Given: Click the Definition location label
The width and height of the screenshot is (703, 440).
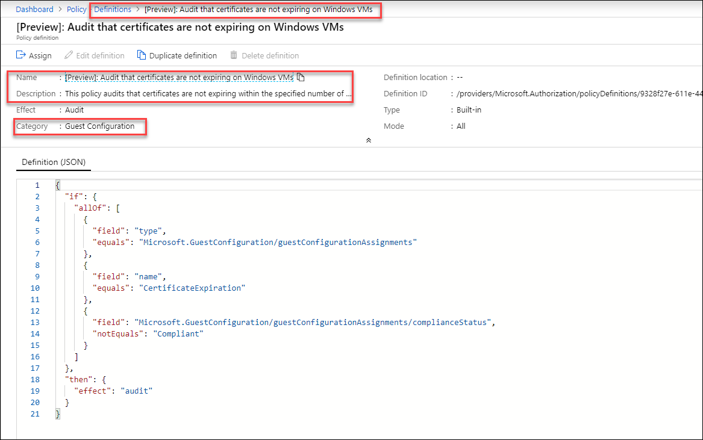Looking at the screenshot, I should click(x=415, y=77).
